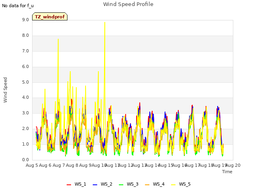Image resolution: width=257 pixels, height=192 pixels.
Task: Click the Aug 7 x-axis label
Action: point(59,165)
